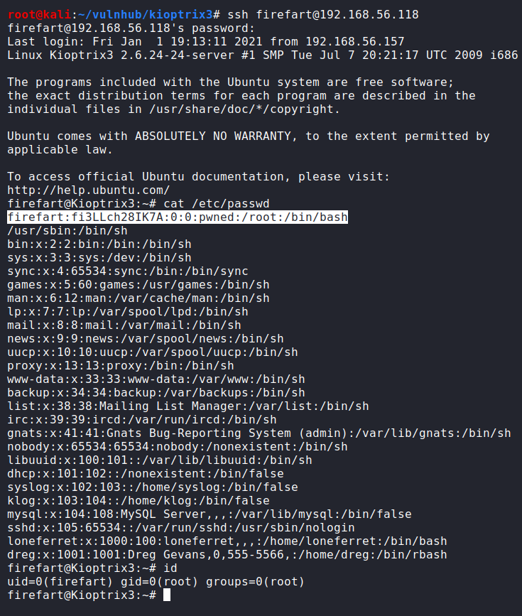Image resolution: width=522 pixels, height=616 pixels.
Task: Click the terminal cursor block at the last prompt
Action: point(167,595)
